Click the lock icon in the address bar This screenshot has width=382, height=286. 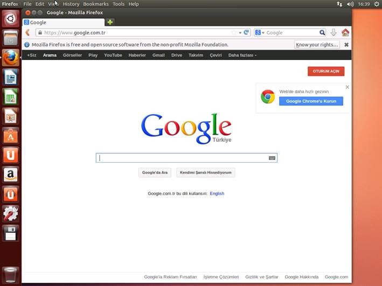[x=40, y=32]
